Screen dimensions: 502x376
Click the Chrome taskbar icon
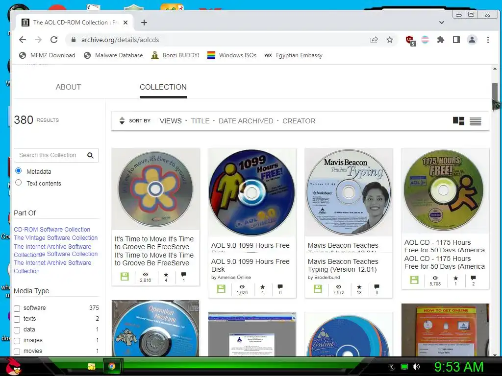[x=112, y=366]
